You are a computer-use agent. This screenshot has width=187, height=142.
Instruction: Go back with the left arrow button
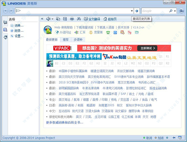pos(5,11)
